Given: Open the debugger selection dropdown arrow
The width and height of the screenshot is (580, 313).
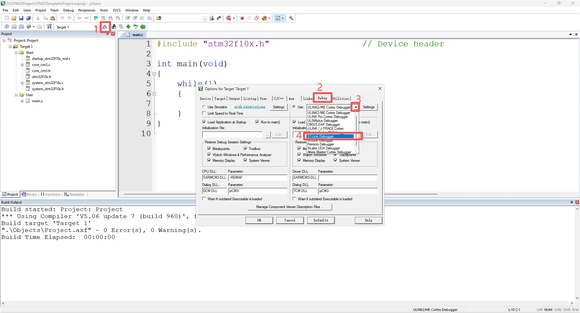Looking at the screenshot, I should 356,107.
